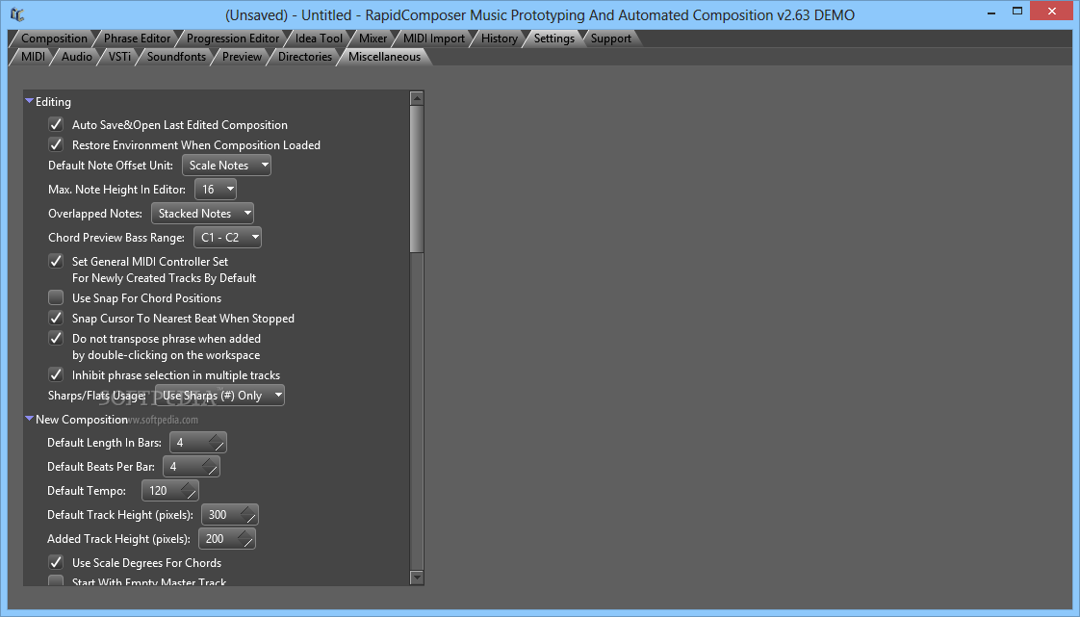Toggle Use Scale Degrees For Chords
The height and width of the screenshot is (617, 1080).
tap(56, 562)
